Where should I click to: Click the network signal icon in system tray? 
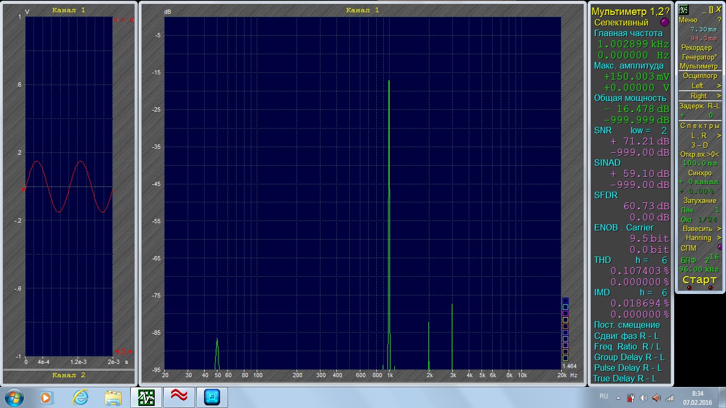click(x=670, y=397)
